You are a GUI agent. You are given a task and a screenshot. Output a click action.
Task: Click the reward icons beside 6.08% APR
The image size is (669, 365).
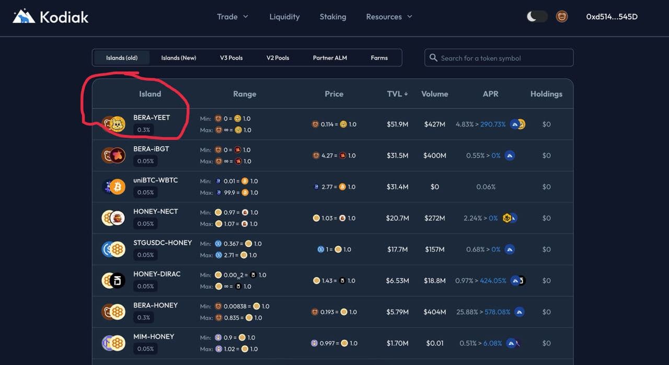point(513,344)
